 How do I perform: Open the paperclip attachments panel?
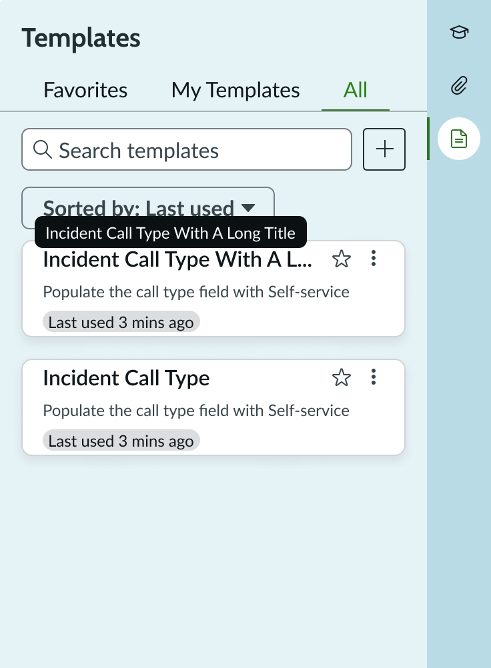pyautogui.click(x=458, y=85)
